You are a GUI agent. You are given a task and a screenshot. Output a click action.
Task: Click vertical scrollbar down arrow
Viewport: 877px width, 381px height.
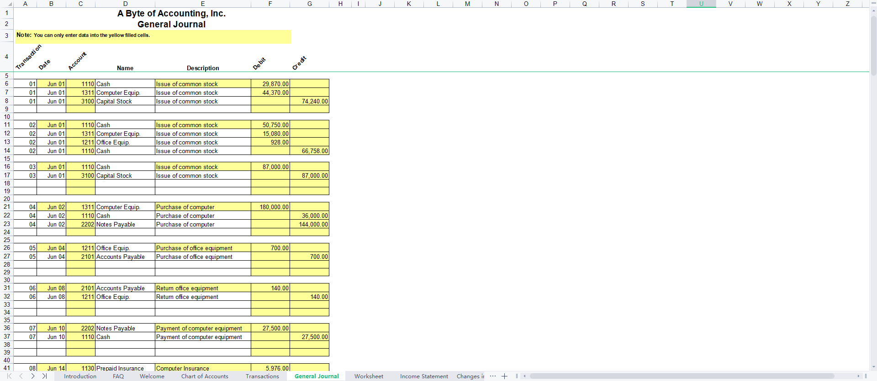click(x=873, y=367)
